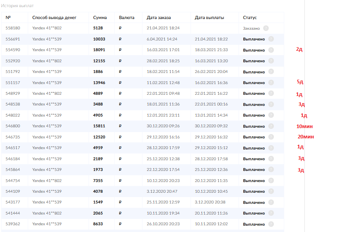Click help icon in row 548022
The image size is (337, 232).
click(271, 115)
